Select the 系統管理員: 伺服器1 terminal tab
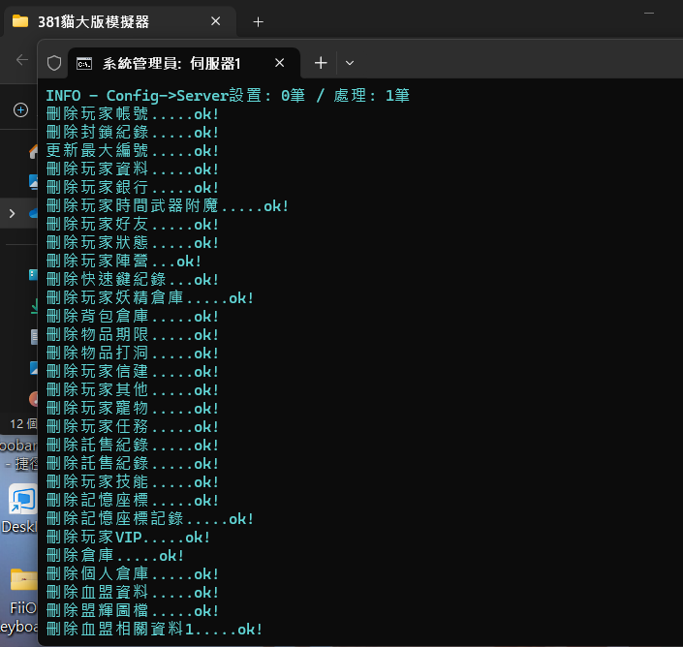 184,64
